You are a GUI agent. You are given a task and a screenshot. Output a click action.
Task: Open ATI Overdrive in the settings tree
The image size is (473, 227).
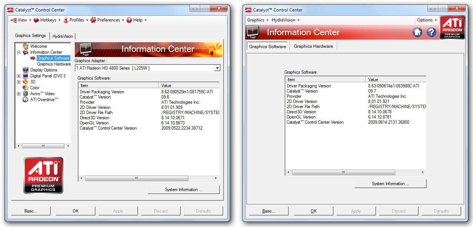pyautogui.click(x=44, y=100)
